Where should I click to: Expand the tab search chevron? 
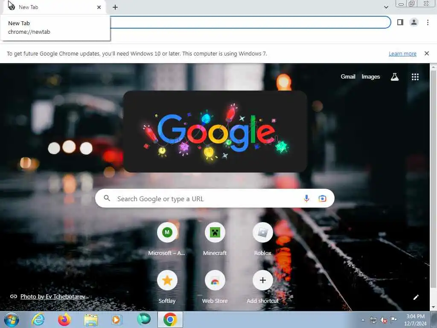[x=386, y=7]
